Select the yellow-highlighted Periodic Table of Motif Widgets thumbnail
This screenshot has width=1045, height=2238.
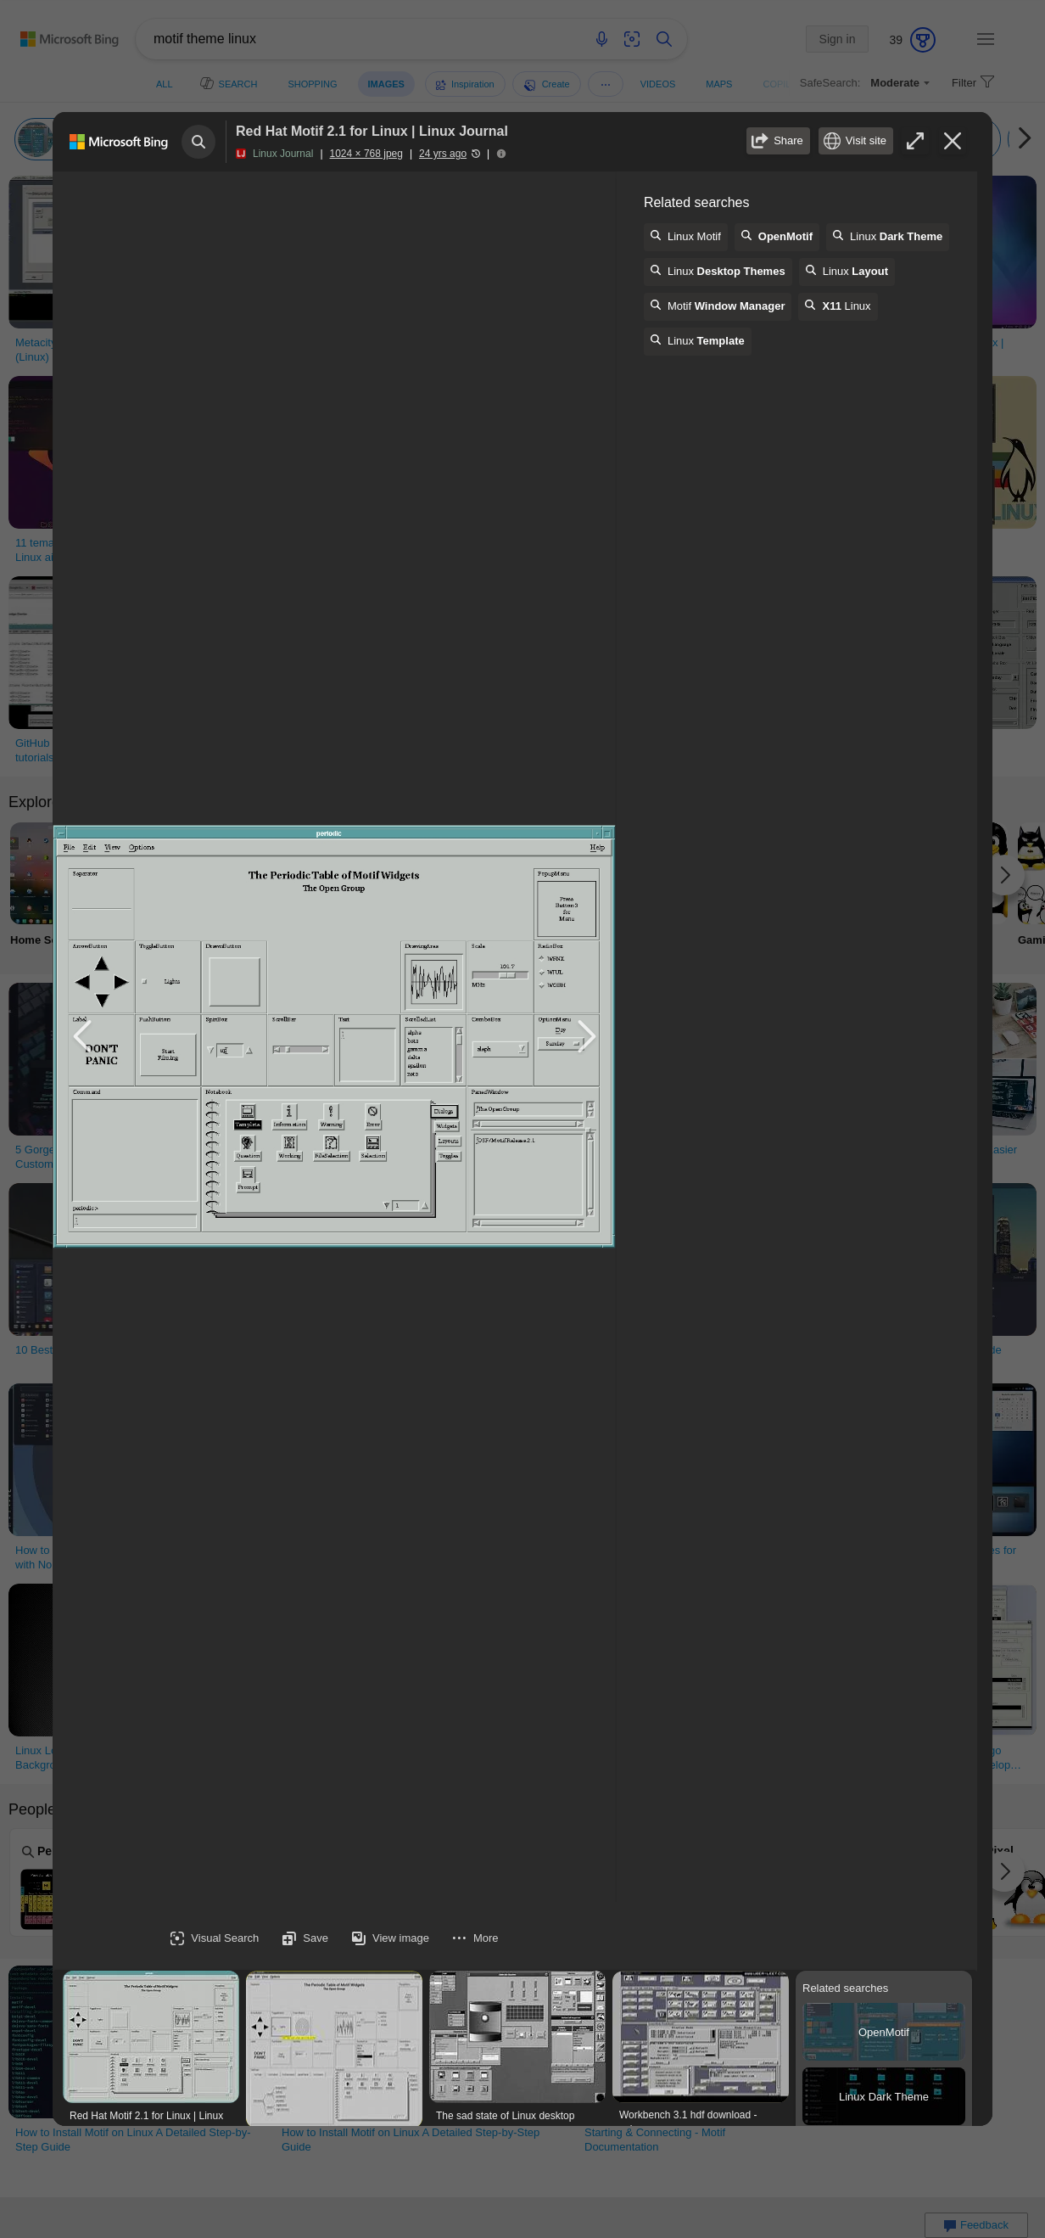334,2047
